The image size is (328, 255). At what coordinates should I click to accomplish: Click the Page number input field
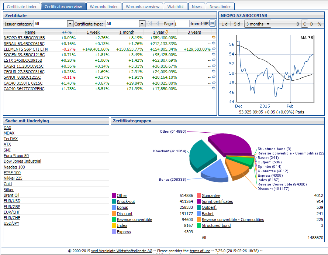click(x=182, y=24)
